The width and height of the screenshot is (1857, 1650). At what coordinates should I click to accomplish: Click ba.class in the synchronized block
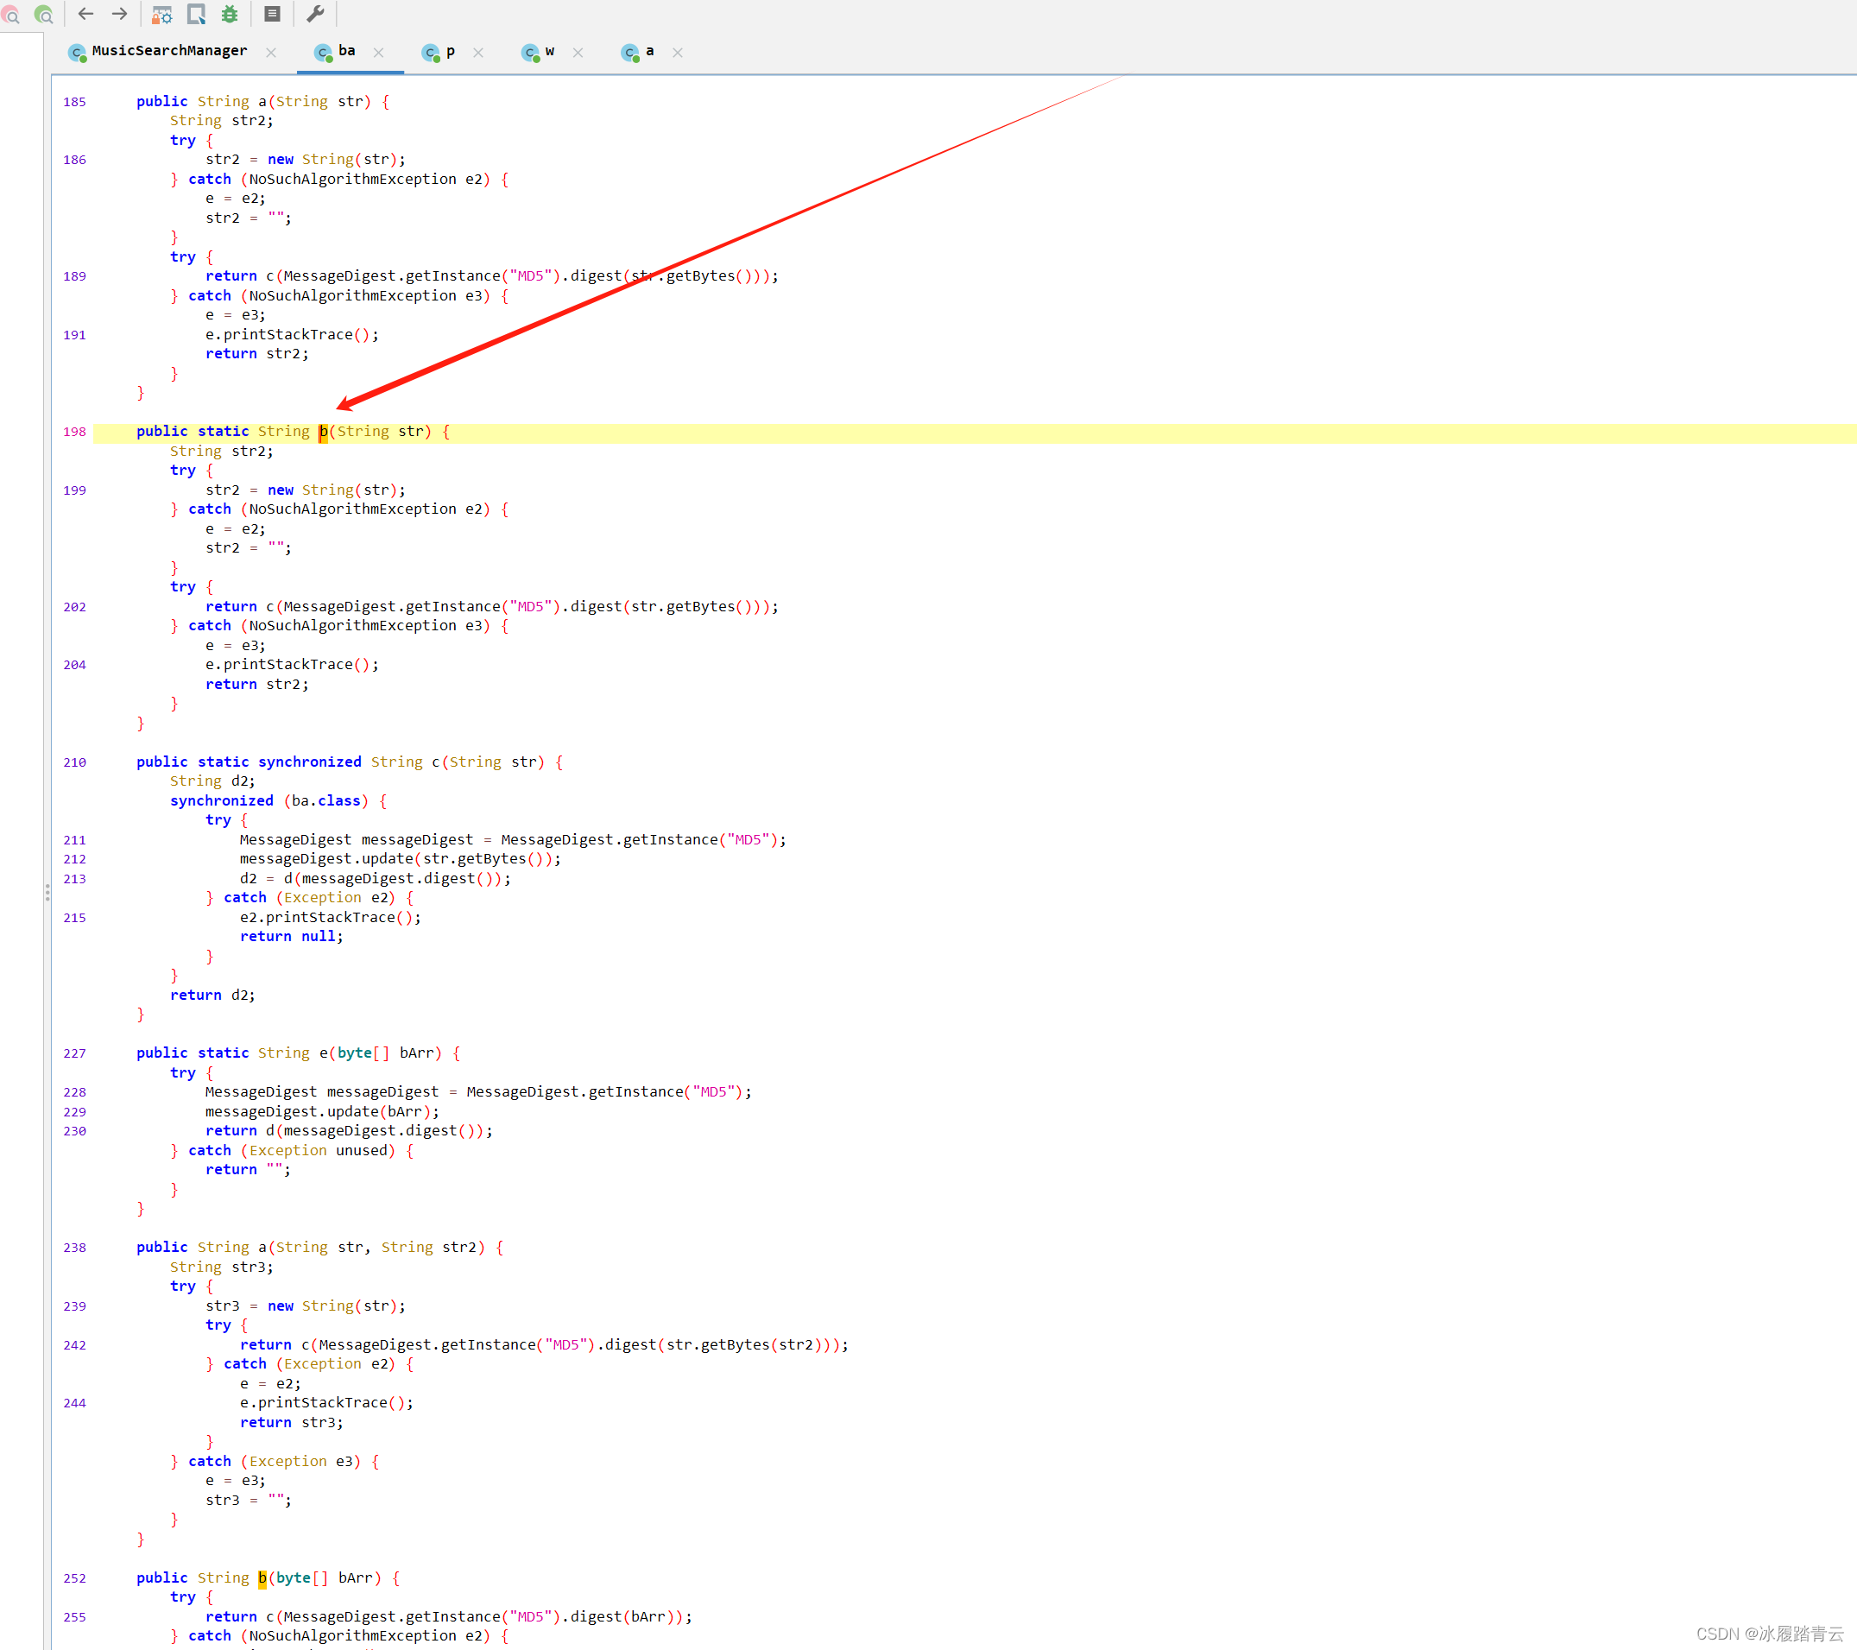[x=326, y=800]
